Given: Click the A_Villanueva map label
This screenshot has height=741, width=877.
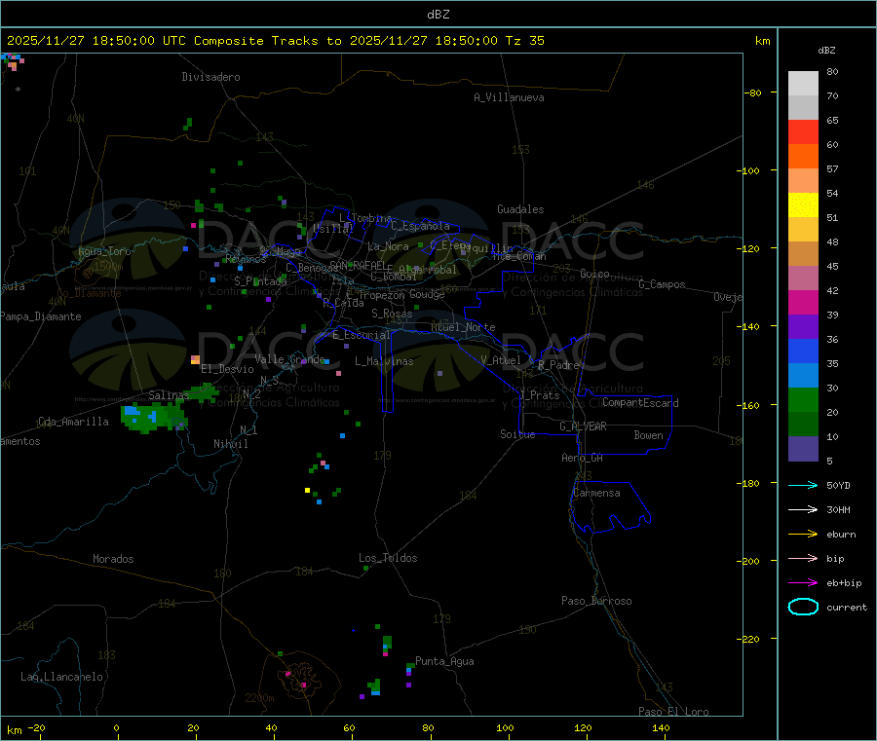Looking at the screenshot, I should click(509, 97).
